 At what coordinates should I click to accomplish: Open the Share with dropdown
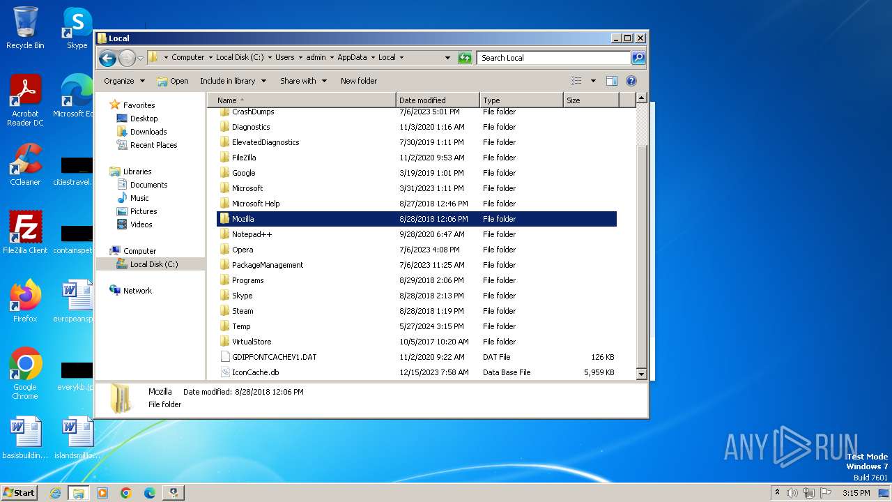point(303,81)
